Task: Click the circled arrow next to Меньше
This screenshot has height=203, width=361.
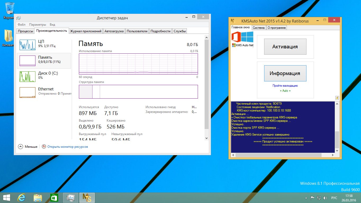Action: (21, 146)
